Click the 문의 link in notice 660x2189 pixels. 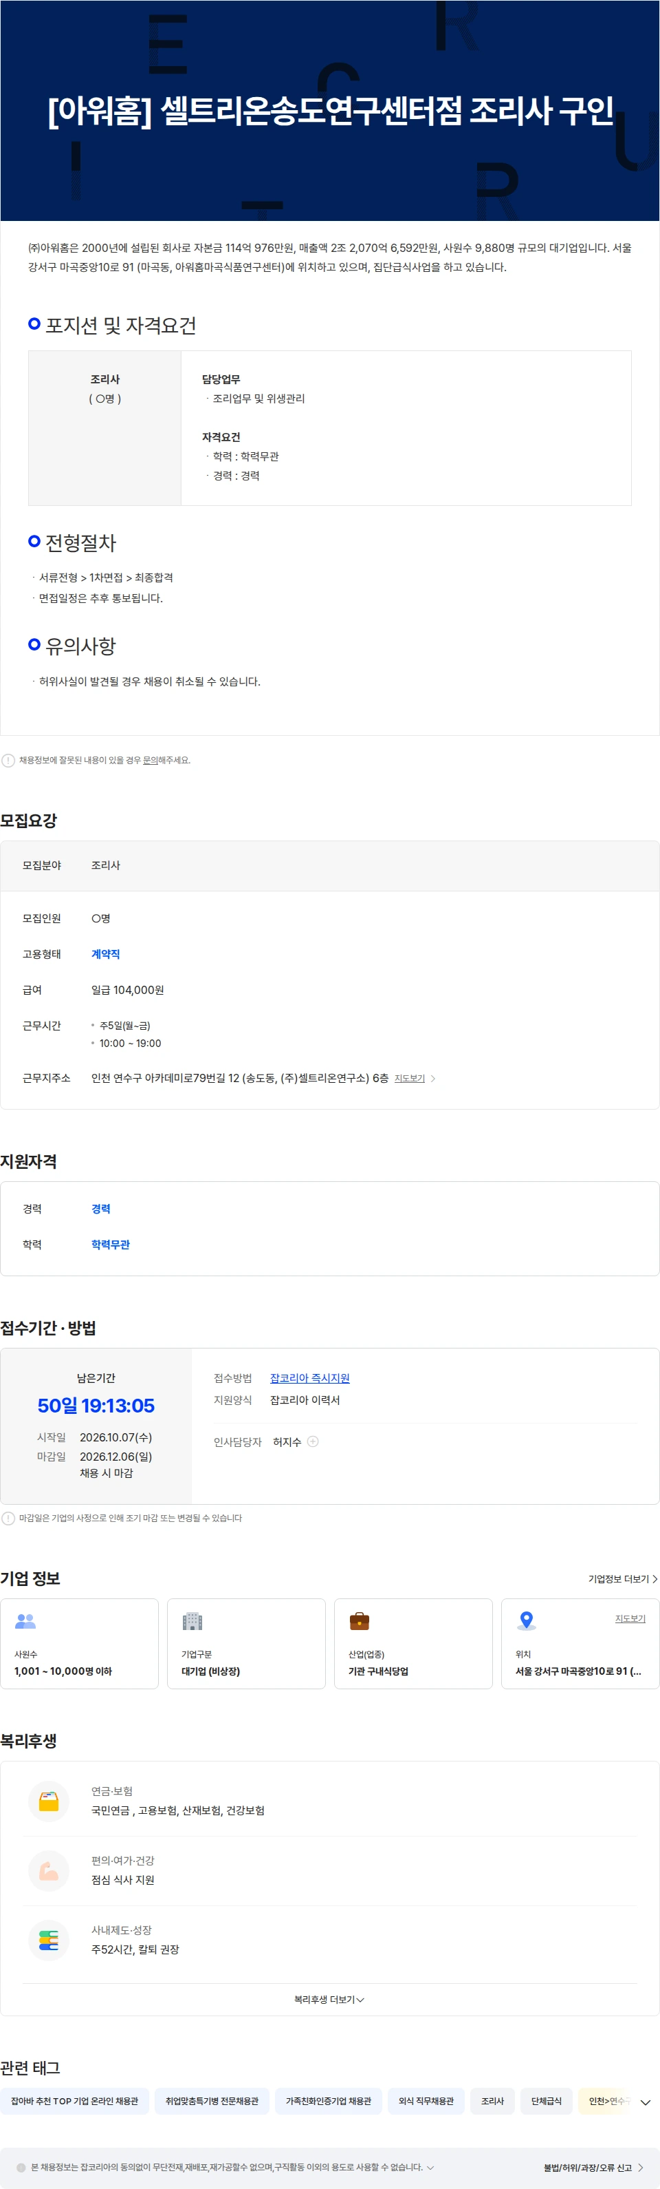[149, 761]
